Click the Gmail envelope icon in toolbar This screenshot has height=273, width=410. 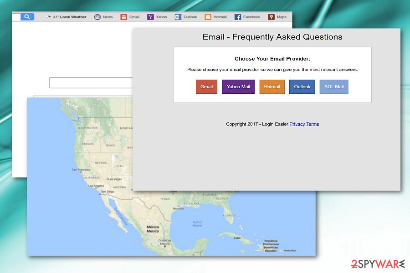point(123,17)
